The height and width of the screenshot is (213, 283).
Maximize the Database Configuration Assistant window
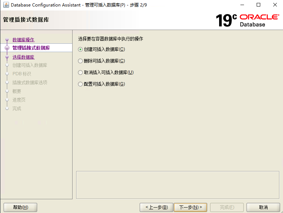point(258,5)
